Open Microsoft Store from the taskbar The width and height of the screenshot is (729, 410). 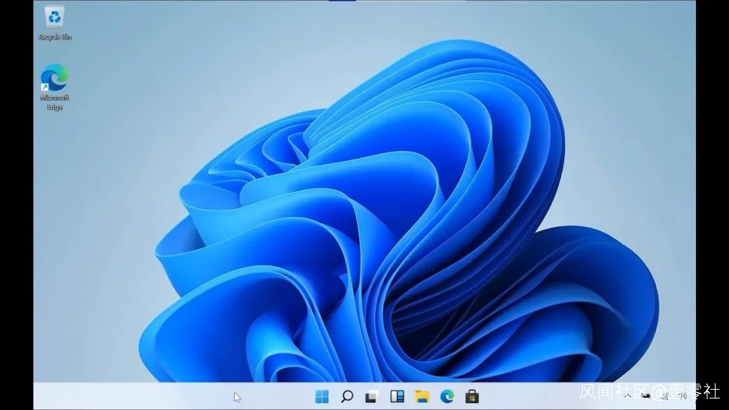coord(472,397)
